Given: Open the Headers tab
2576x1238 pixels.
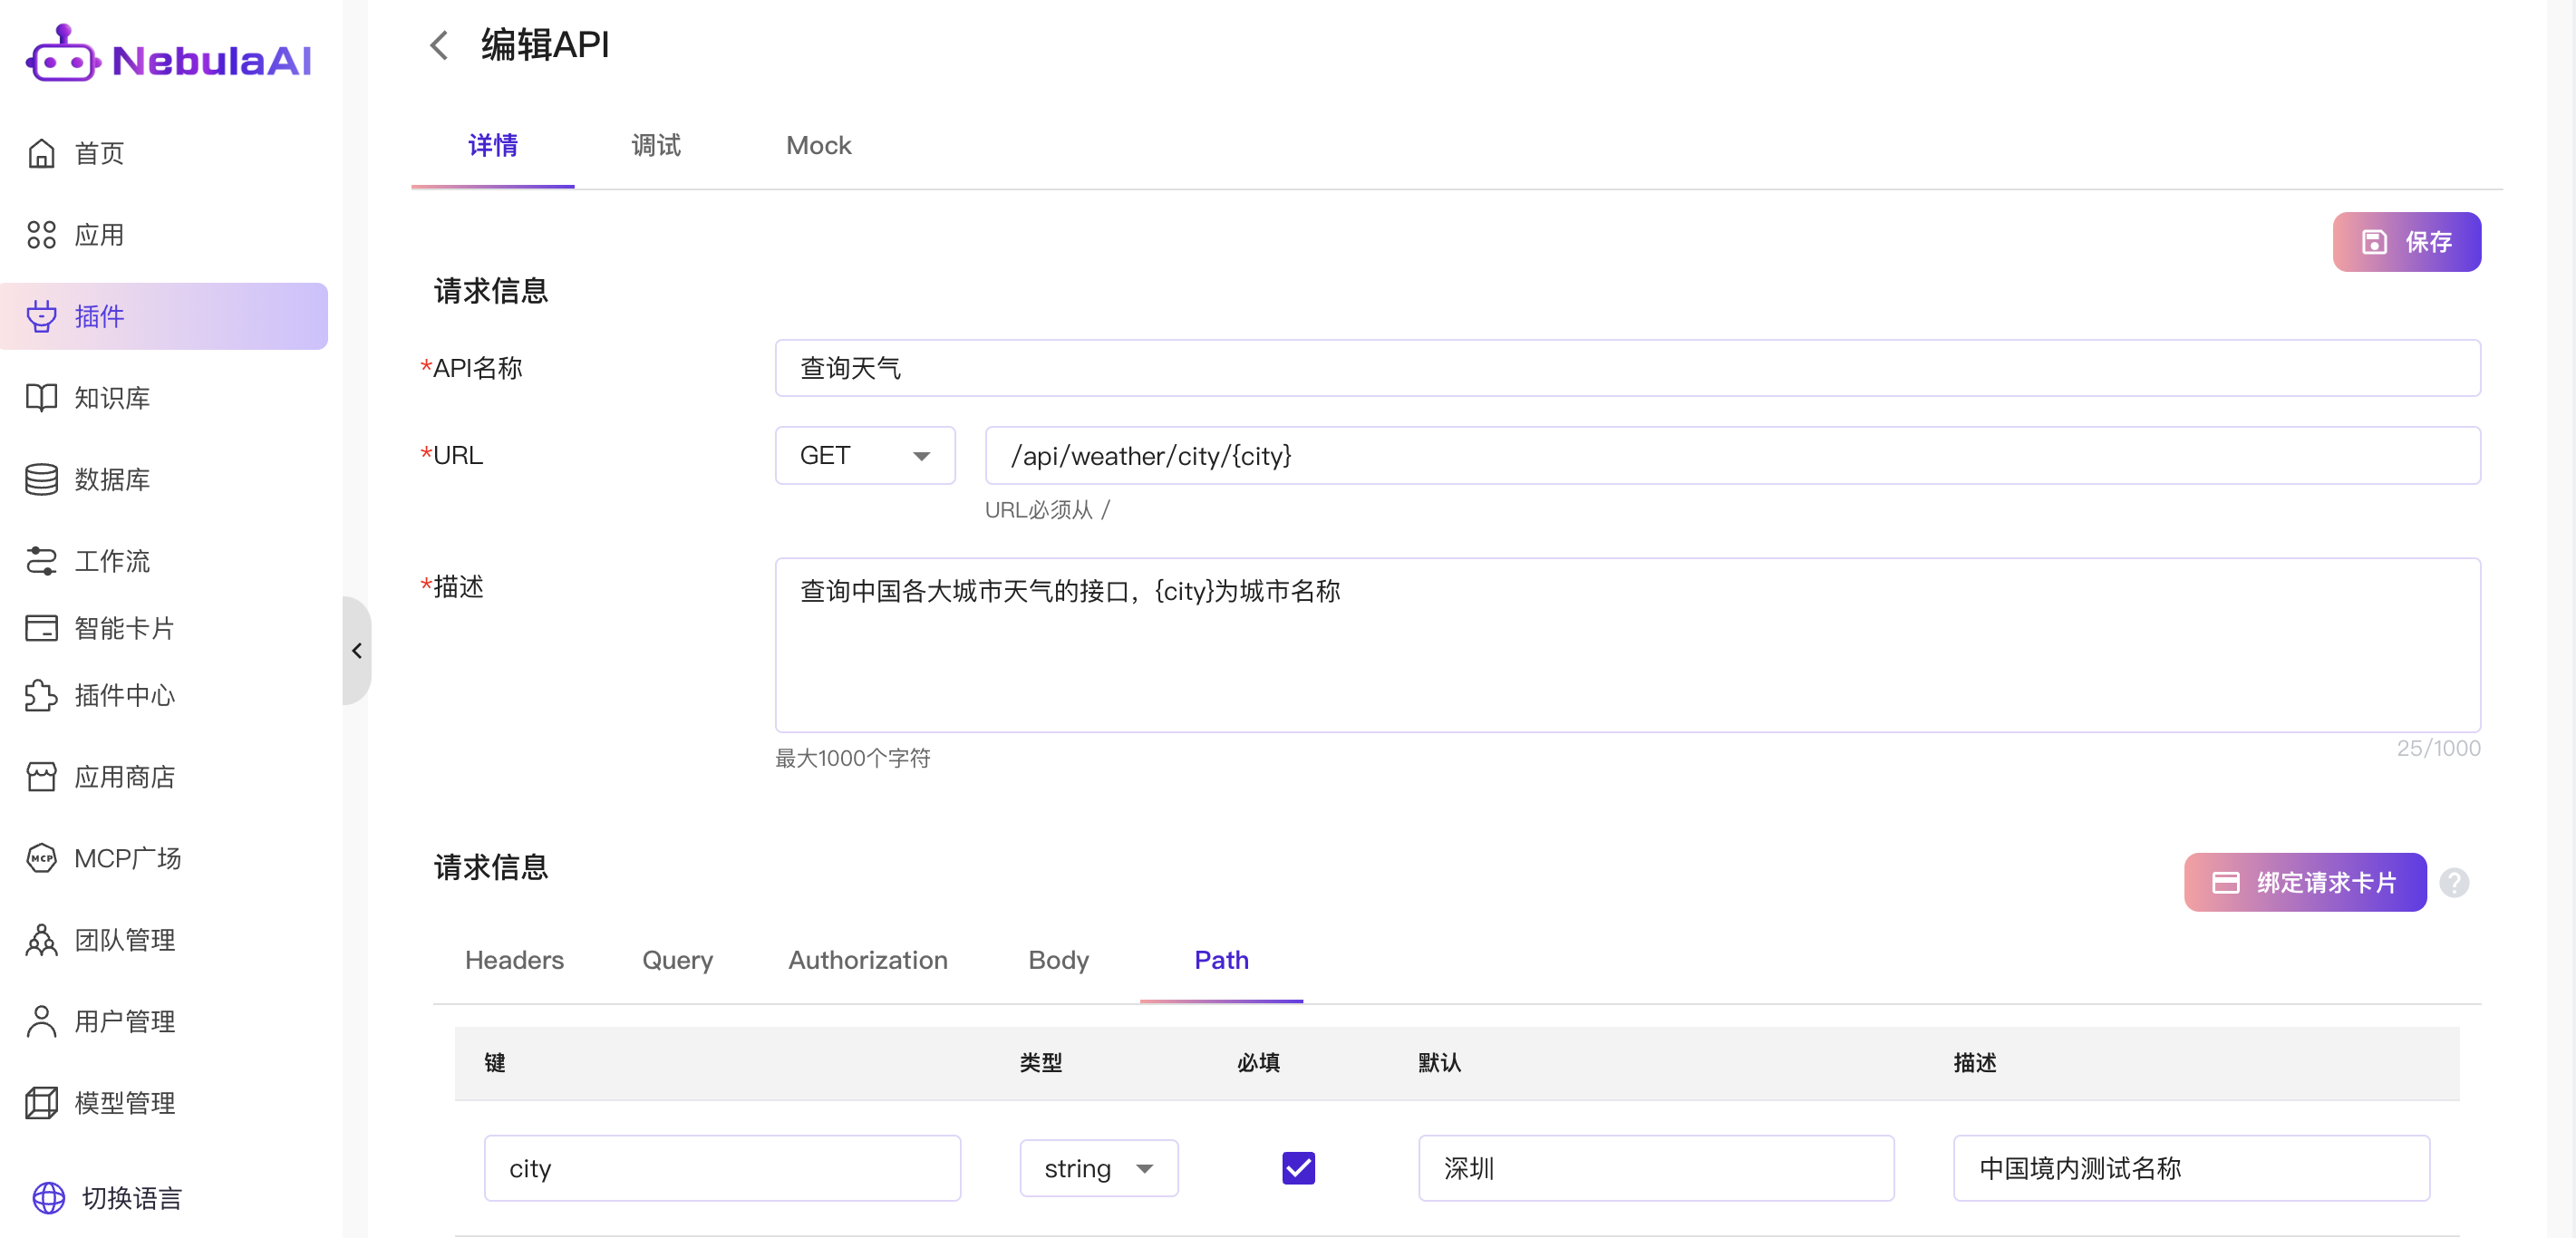Looking at the screenshot, I should point(514,960).
